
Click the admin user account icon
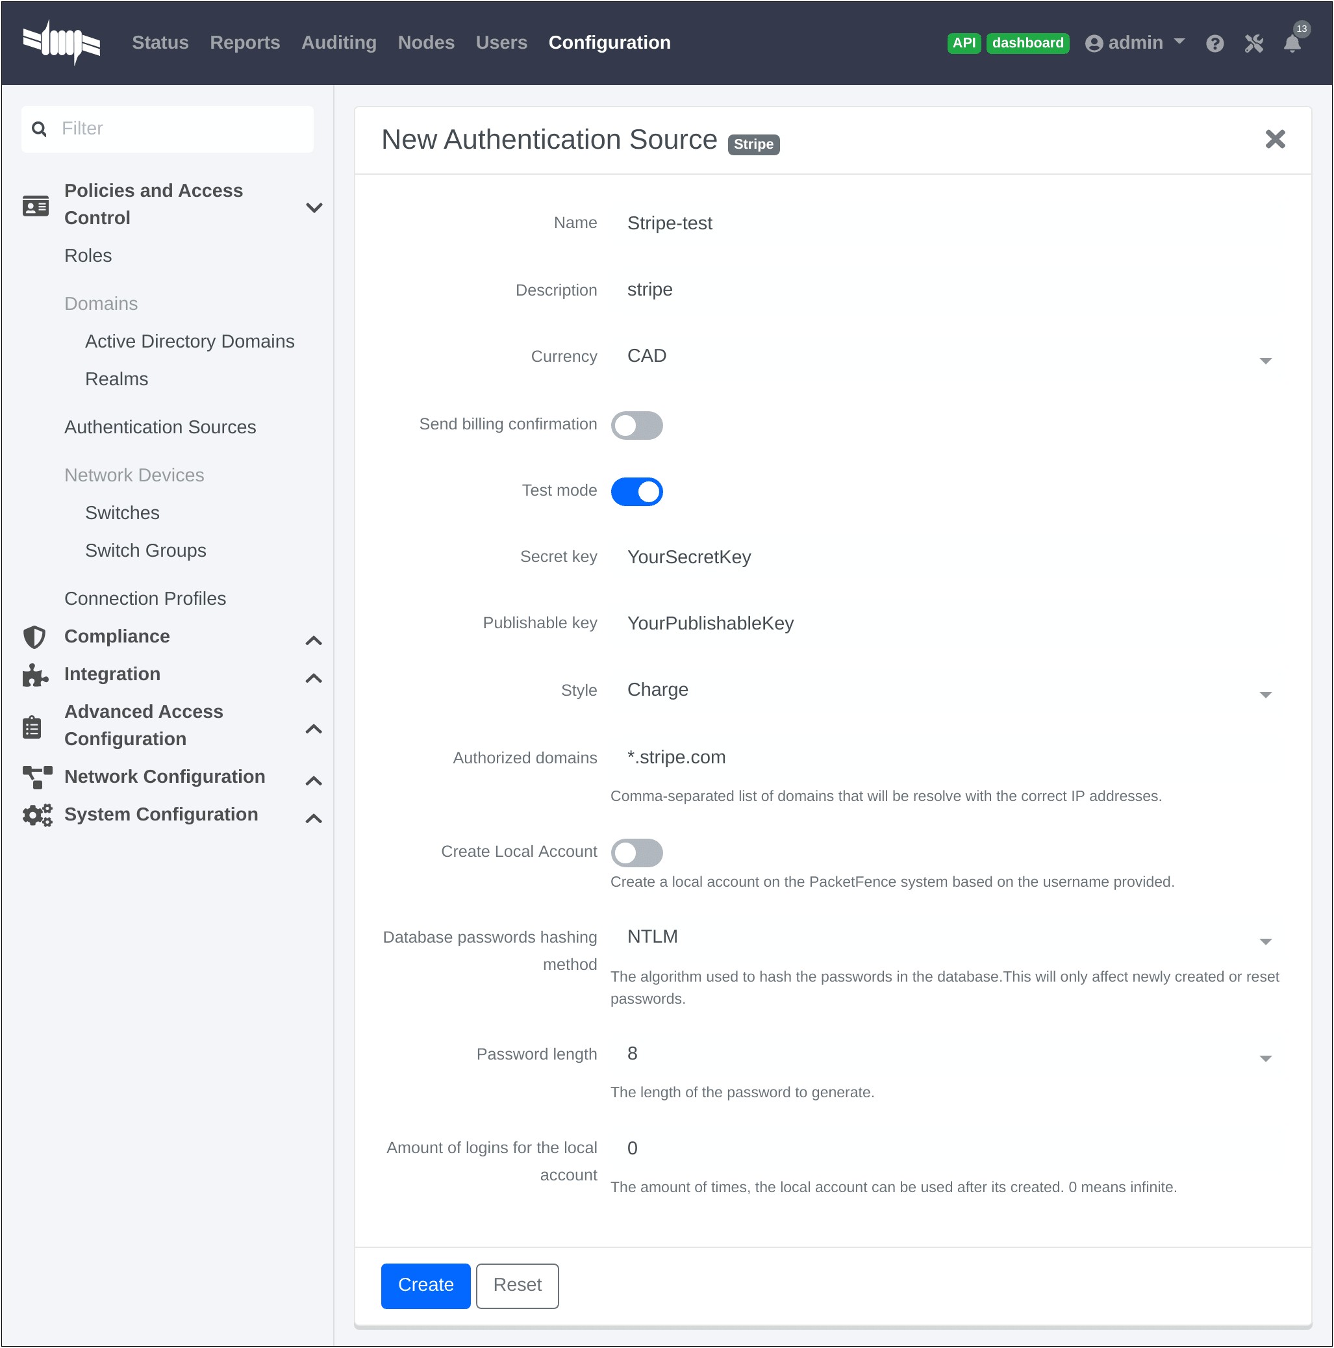tap(1094, 43)
